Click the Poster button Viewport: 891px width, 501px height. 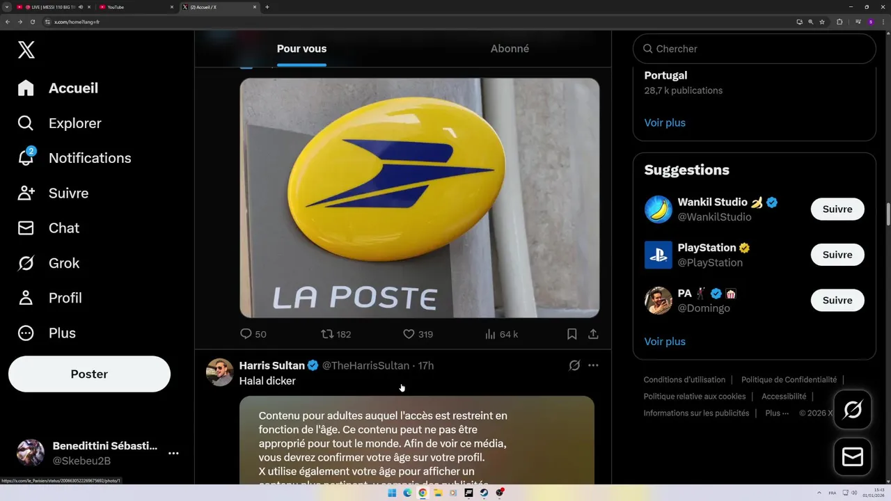tap(89, 374)
